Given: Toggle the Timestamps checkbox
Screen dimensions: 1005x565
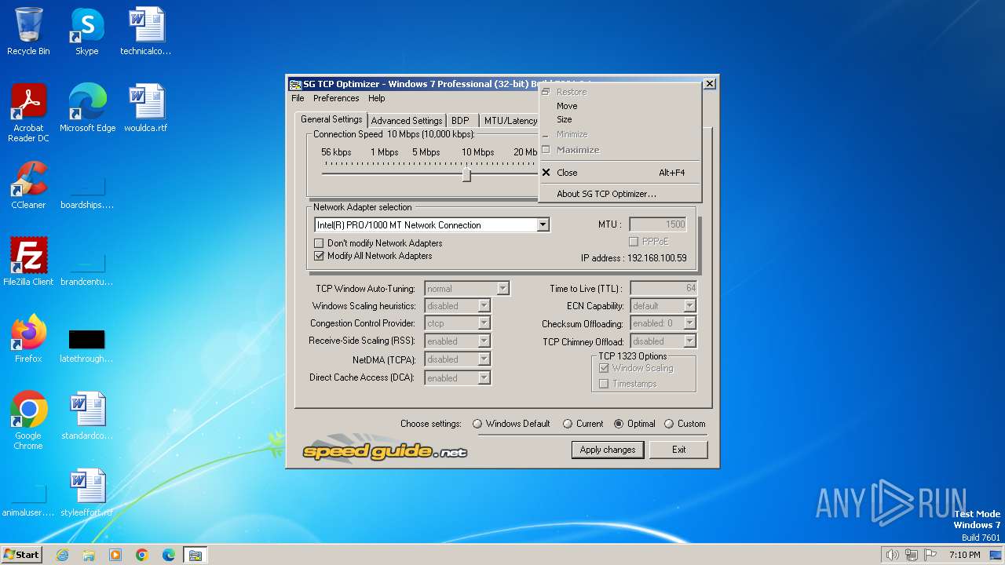Looking at the screenshot, I should (604, 384).
